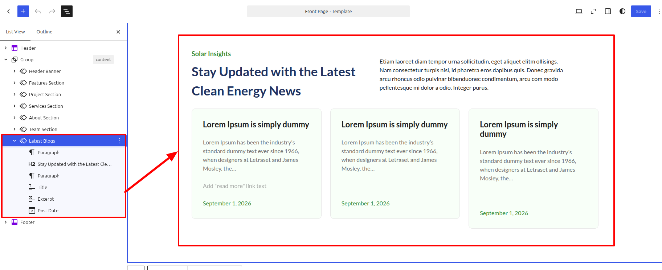Switch to the Outline tab
Viewport: 662px width, 270px height.
(44, 32)
